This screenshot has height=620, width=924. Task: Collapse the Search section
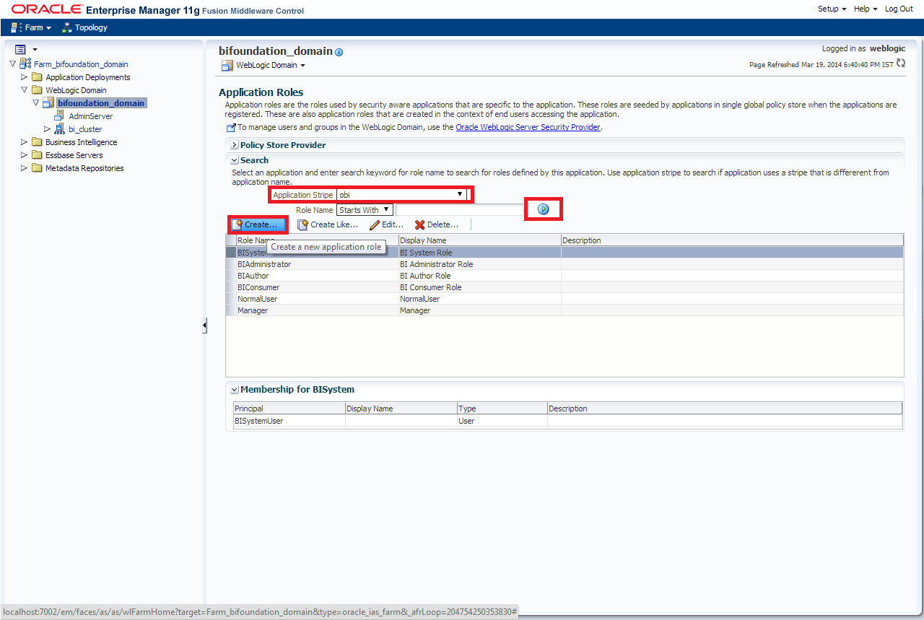(235, 160)
